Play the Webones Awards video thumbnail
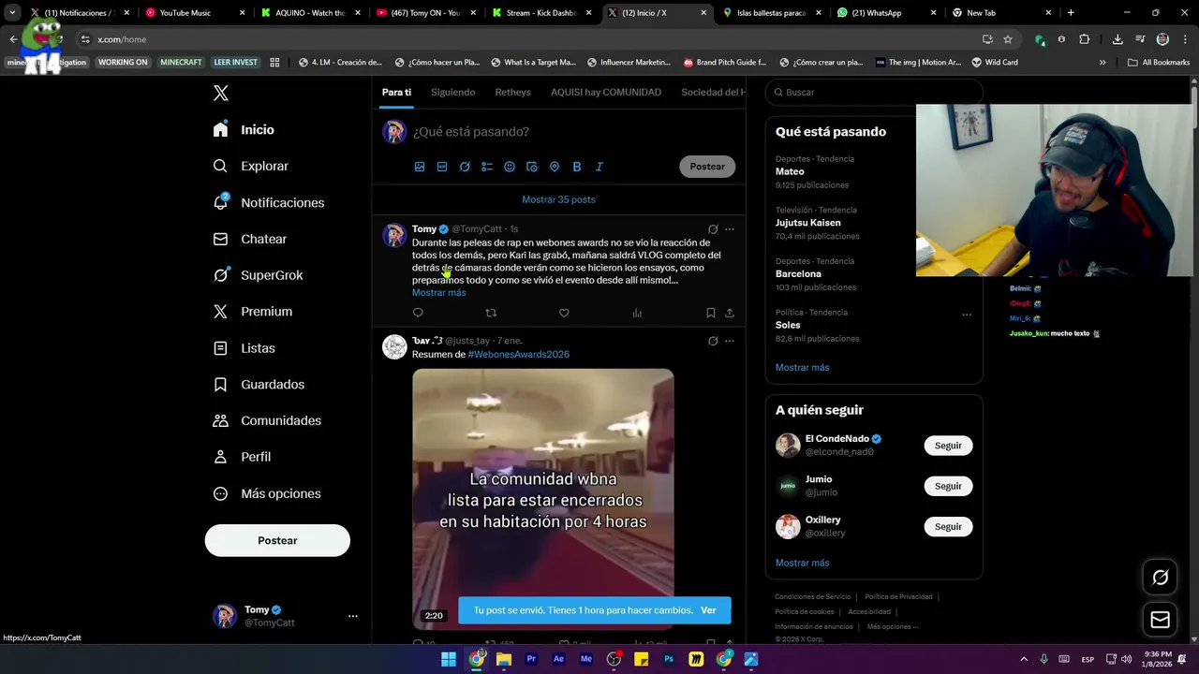 (543, 498)
